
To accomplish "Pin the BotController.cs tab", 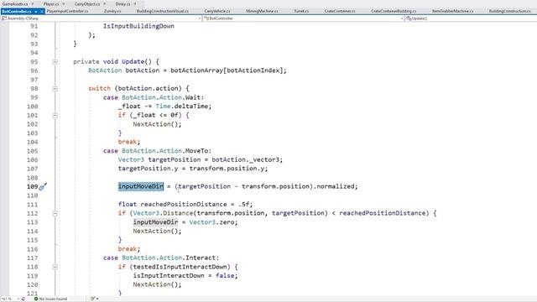I will coord(35,11).
